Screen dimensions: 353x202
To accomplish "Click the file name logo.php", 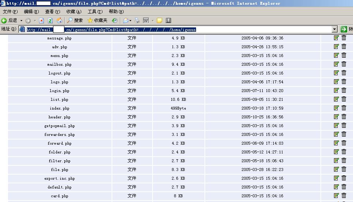I will pyautogui.click(x=59, y=82).
